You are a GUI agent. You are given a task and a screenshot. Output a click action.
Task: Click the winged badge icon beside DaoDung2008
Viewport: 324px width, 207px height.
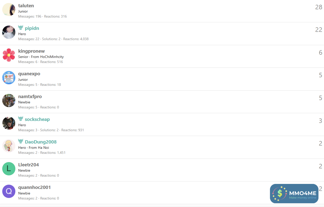point(21,142)
